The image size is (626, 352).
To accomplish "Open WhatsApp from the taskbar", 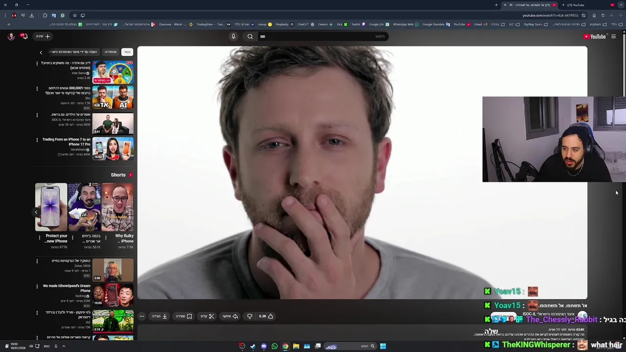I will point(274,346).
